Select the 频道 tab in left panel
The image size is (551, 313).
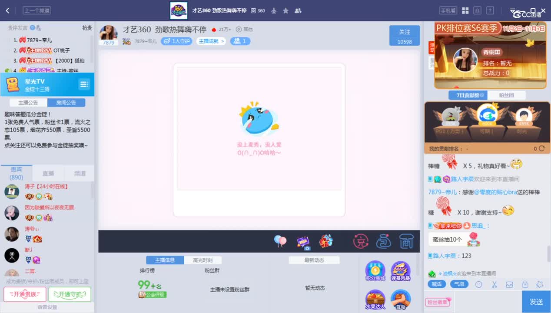point(80,173)
